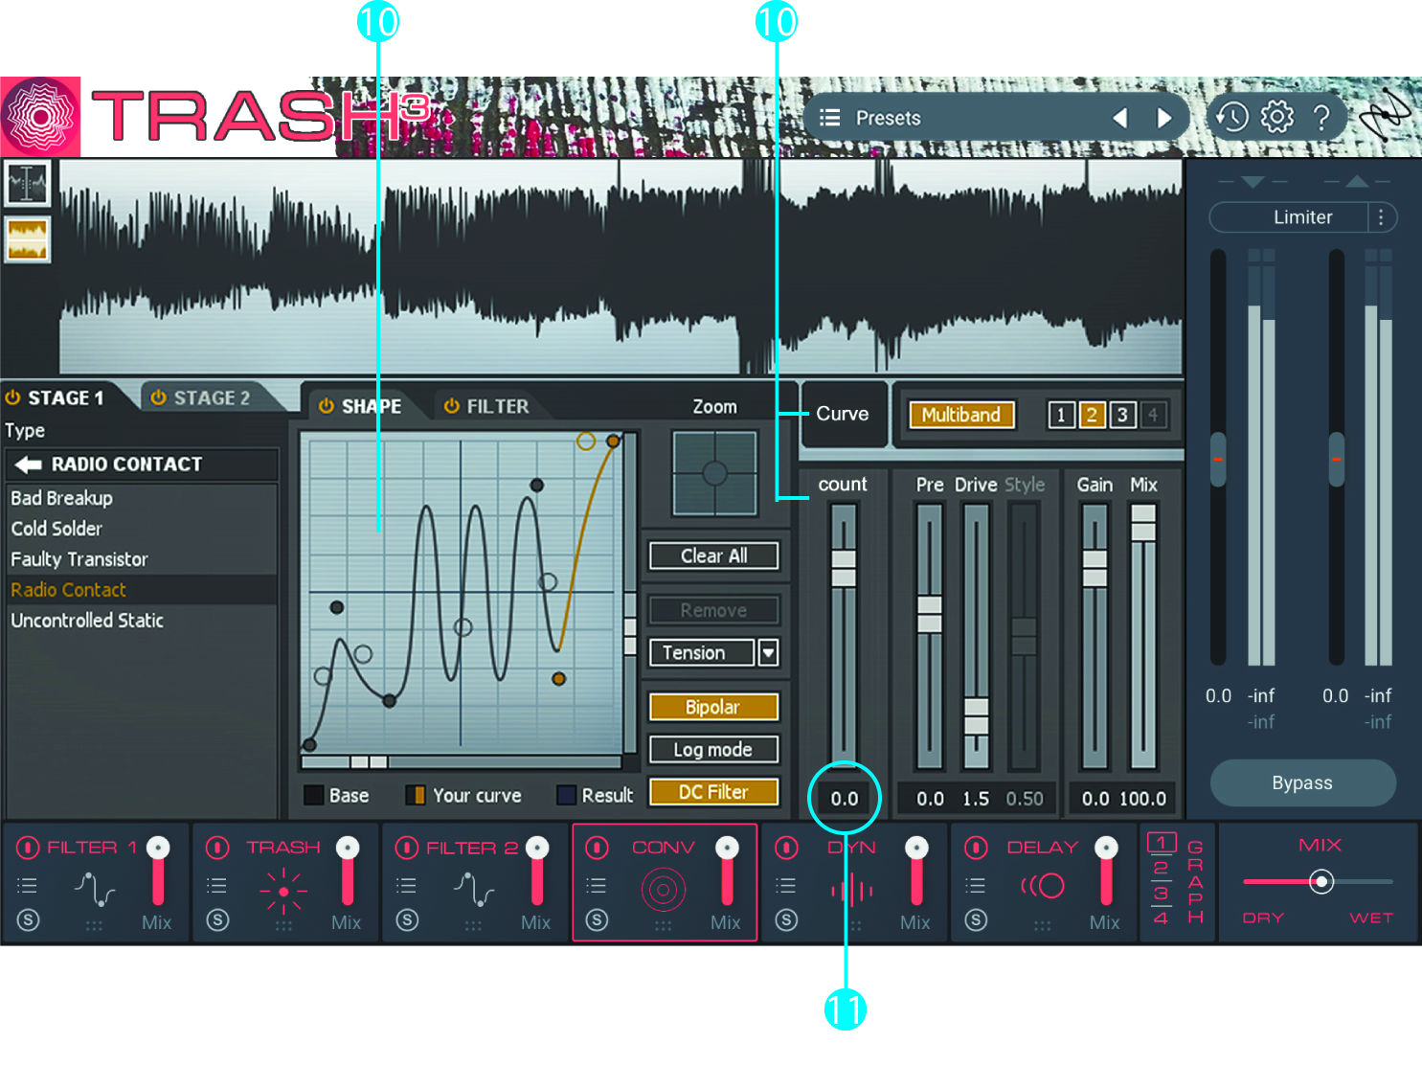This screenshot has height=1065, width=1422.
Task: Disable the DC Filter toggle
Action: [713, 792]
